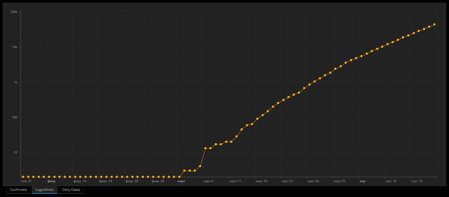449x197 pixels.
Task: Click the 'март 11' date label
Action: tap(235, 181)
